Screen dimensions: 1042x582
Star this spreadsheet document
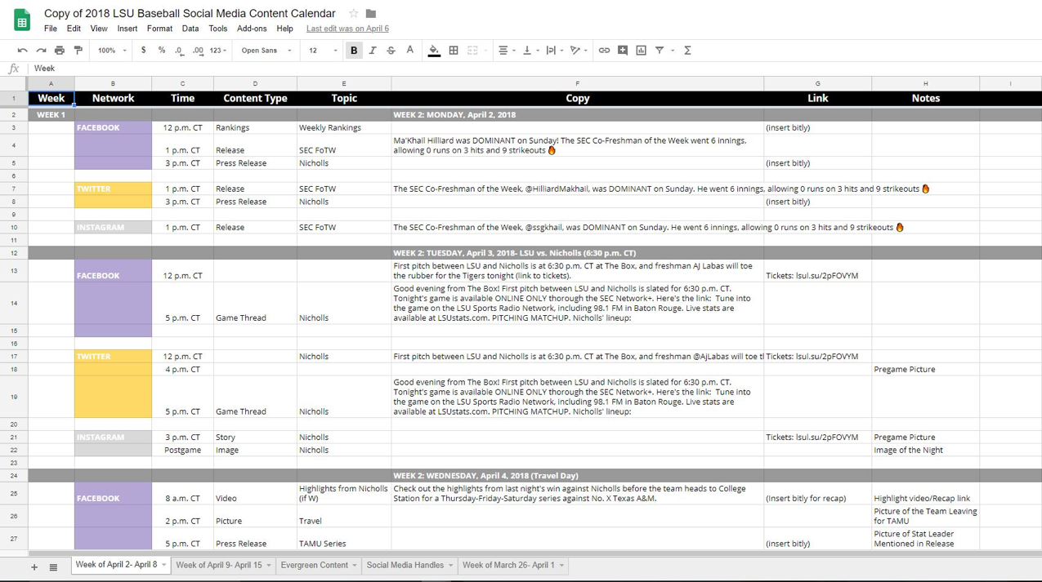point(353,14)
